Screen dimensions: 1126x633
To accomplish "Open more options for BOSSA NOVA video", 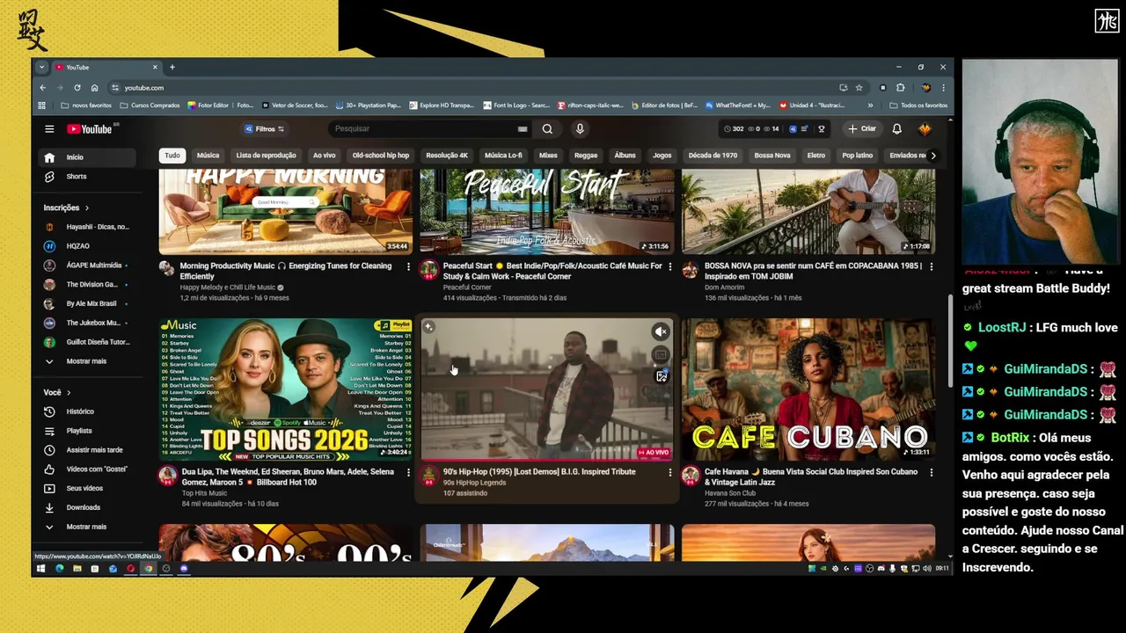I will 931,266.
